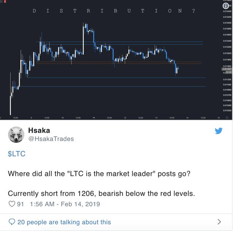Click the Twitter bird logo
Screen dimensions: 233x231
pos(218,131)
